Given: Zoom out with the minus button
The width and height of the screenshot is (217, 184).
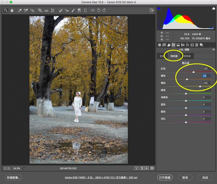Looking at the screenshot, I should click(5, 168).
